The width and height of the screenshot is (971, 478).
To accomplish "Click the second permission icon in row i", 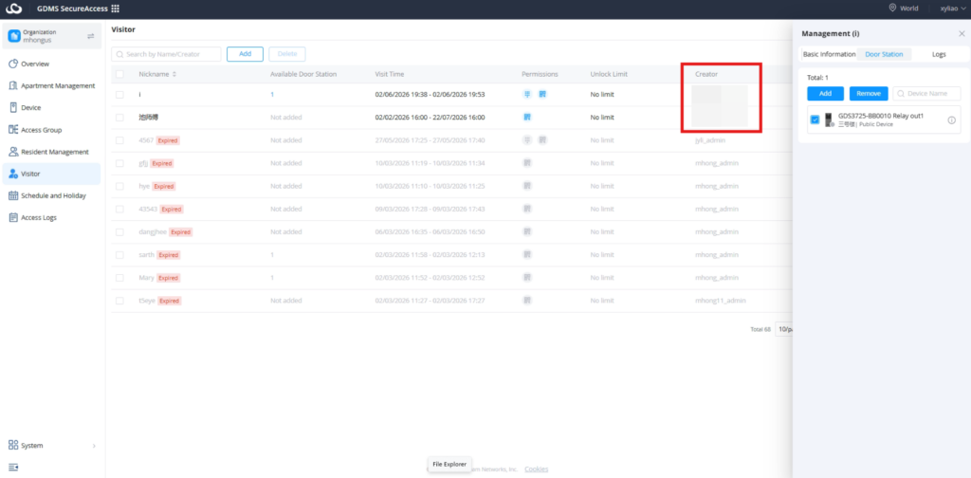I will click(542, 95).
